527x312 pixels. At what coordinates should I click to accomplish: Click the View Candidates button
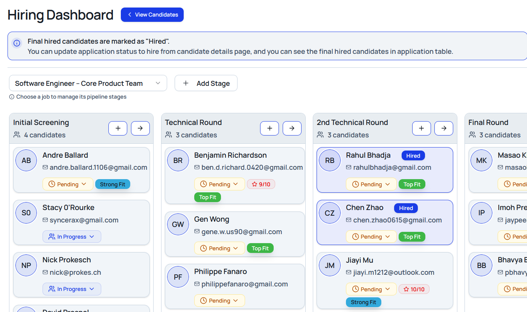(152, 15)
